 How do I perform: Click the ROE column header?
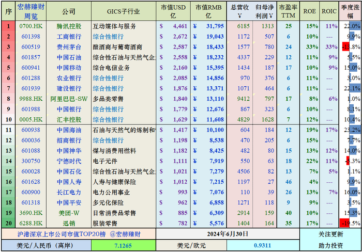(309, 11)
